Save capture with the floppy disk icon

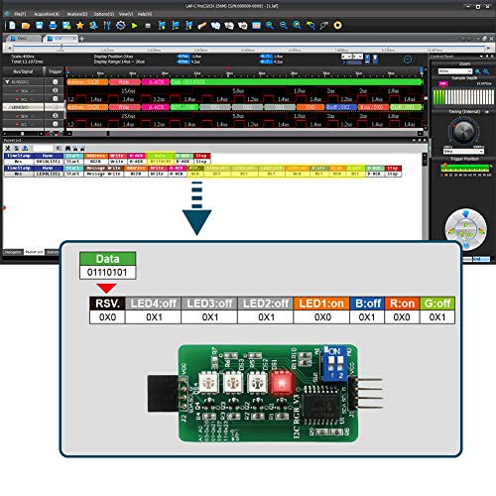coord(40,25)
